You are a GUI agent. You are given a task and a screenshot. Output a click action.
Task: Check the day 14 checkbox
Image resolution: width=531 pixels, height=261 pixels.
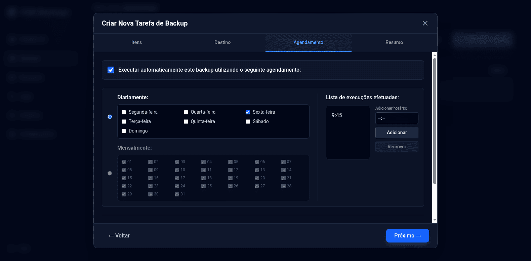tap(283, 170)
